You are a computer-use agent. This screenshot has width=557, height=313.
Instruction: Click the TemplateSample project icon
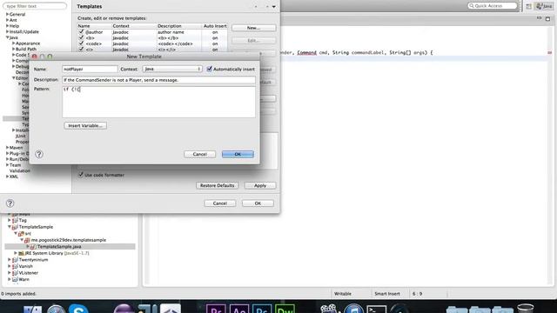tap(15, 227)
